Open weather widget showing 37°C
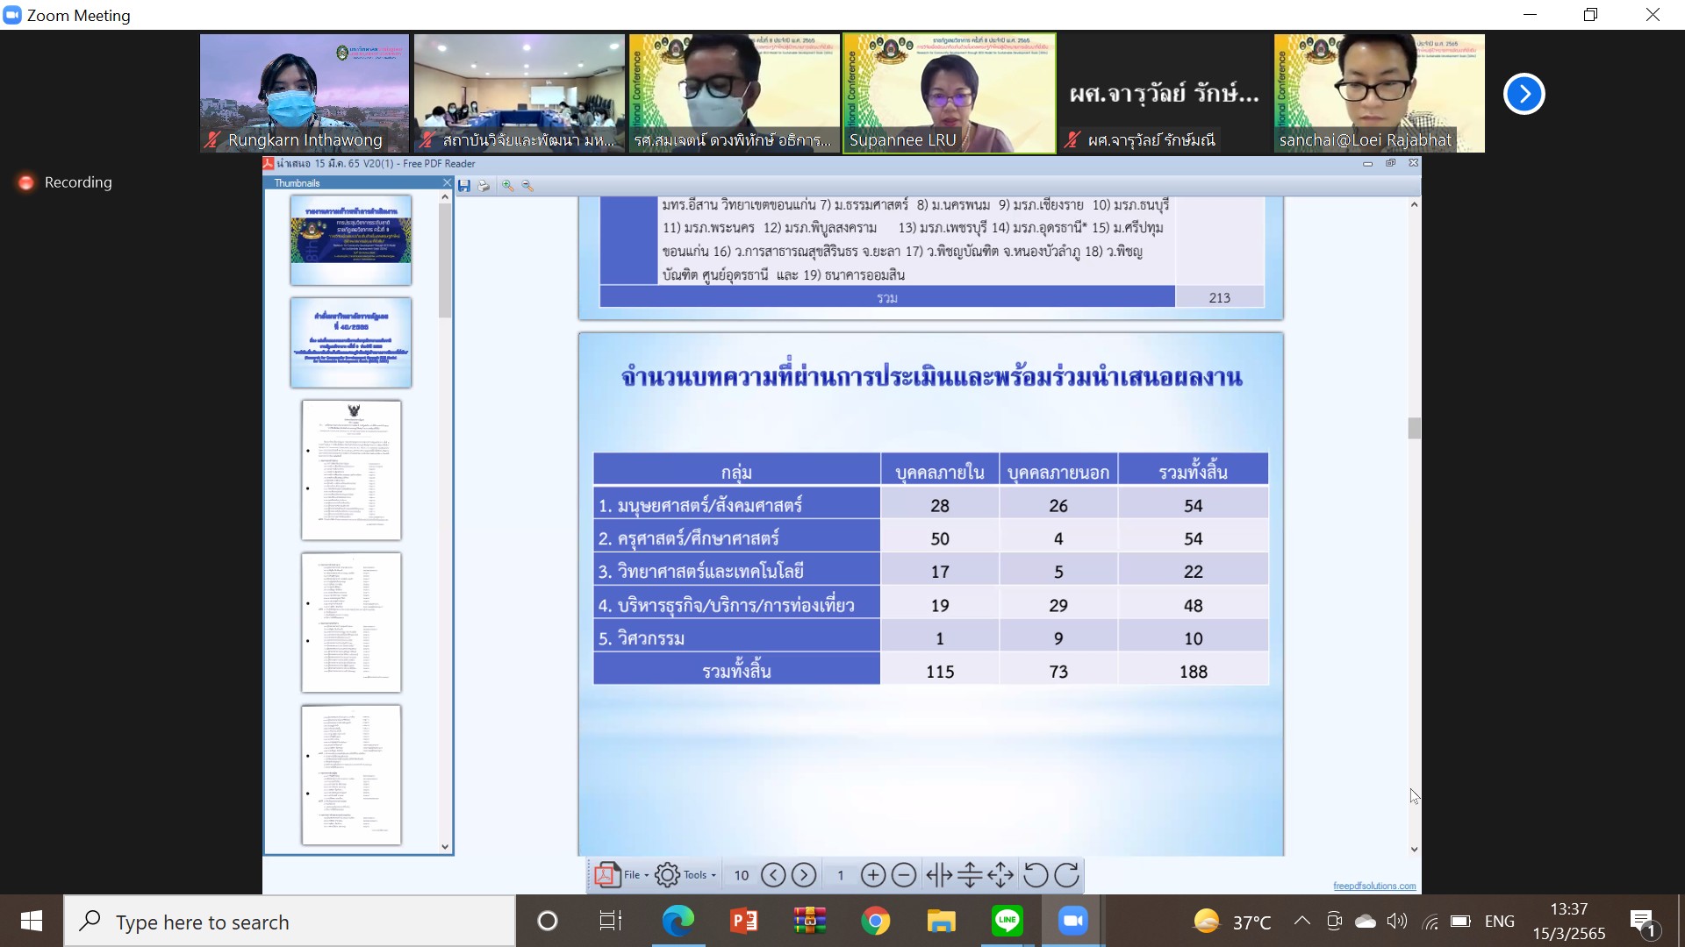 click(1232, 922)
